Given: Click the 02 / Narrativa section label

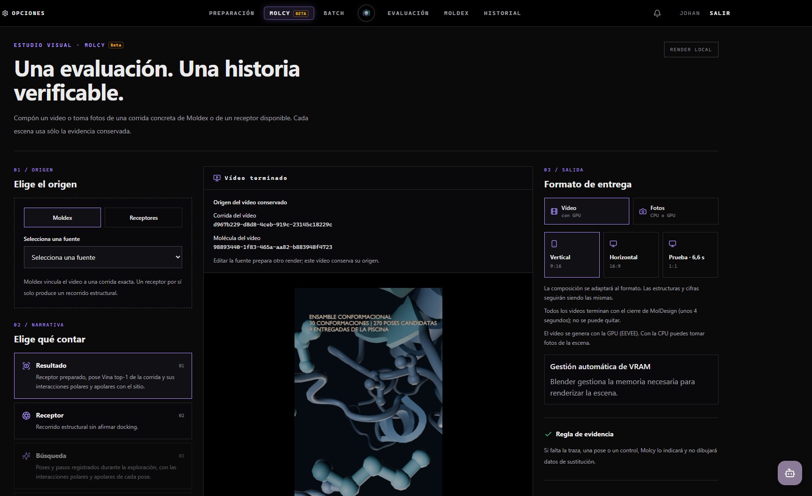Looking at the screenshot, I should coord(39,325).
